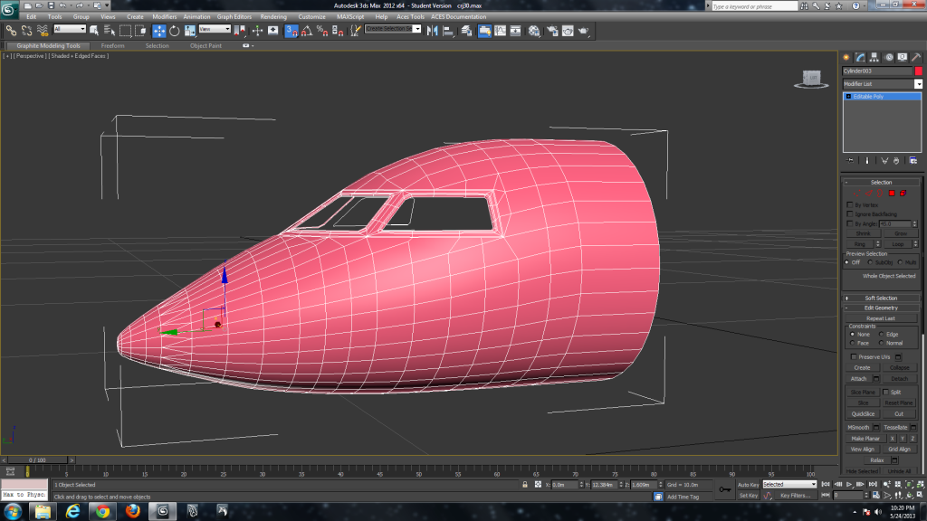Click the Select and Rotate tool
This screenshot has height=521, width=927.
coord(174,30)
